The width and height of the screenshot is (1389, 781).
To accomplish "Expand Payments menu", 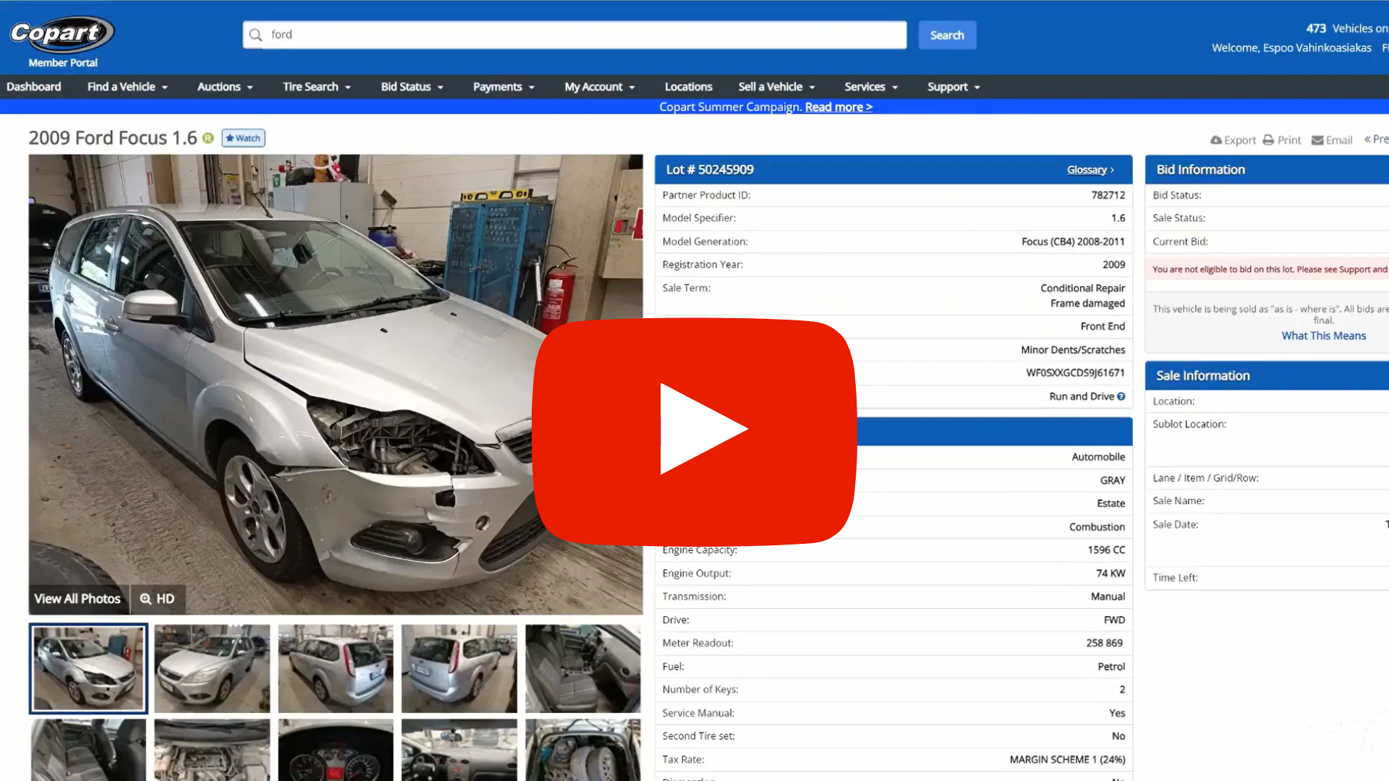I will 504,87.
